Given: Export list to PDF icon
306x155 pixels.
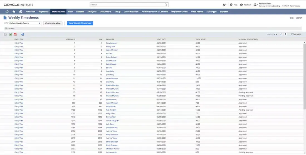Looking at the screenshot, I should click(x=15, y=34).
